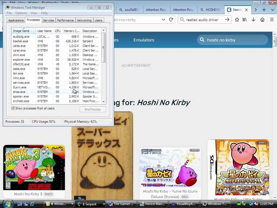Open the Firefox library icon
Image resolution: width=277 pixels, height=208 pixels.
tap(245, 19)
